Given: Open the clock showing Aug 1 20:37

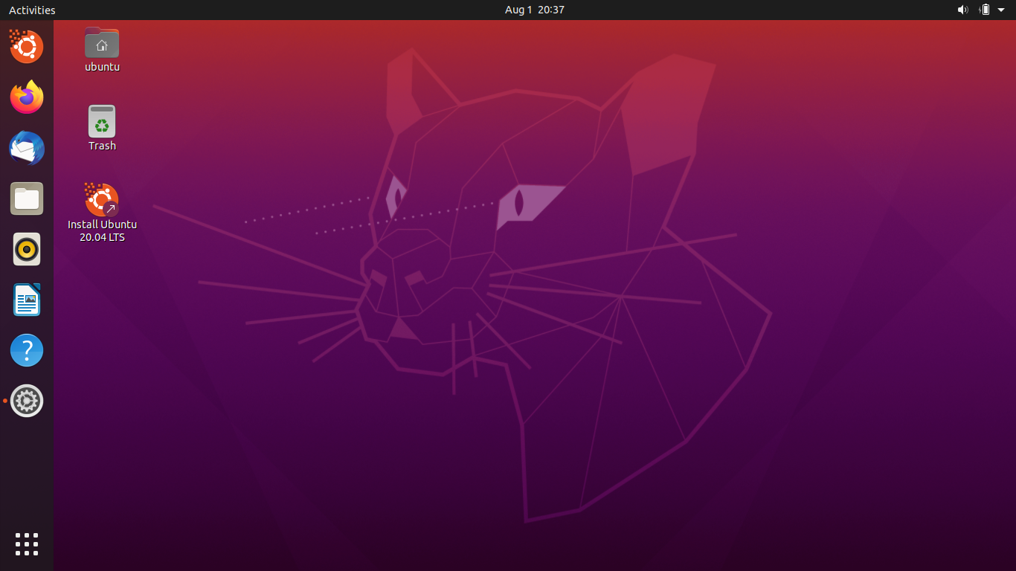Looking at the screenshot, I should click(534, 10).
